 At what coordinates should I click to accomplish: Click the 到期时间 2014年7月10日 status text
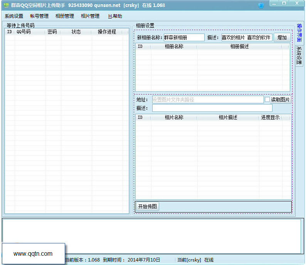131,260
